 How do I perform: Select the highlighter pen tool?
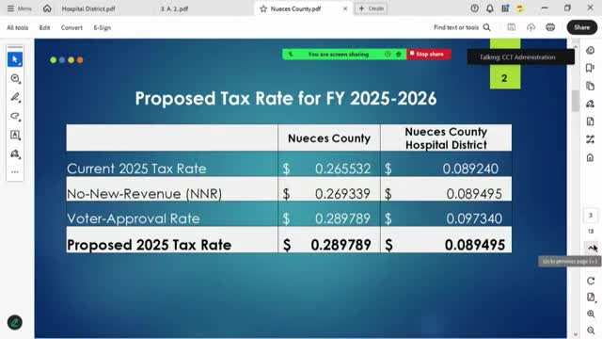(x=15, y=97)
